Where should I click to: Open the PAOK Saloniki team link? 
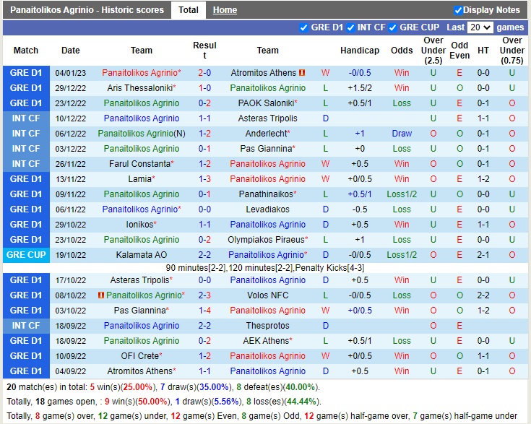coord(266,103)
